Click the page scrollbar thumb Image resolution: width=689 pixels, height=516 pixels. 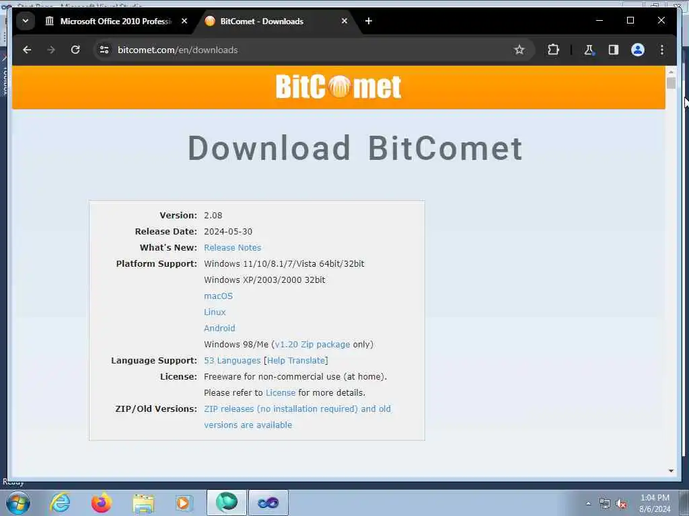[x=671, y=83]
